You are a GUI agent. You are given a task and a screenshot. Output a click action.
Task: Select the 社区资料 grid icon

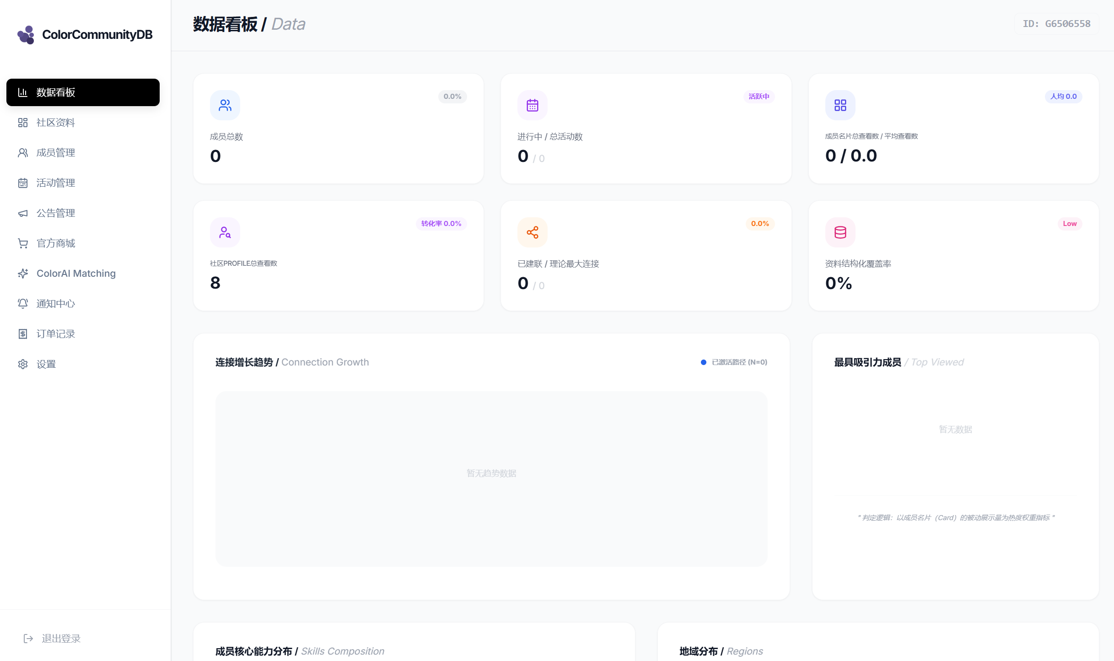[23, 122]
